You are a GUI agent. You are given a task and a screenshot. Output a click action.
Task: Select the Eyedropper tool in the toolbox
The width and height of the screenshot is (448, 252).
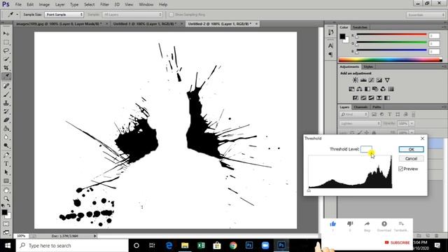(x=6, y=76)
